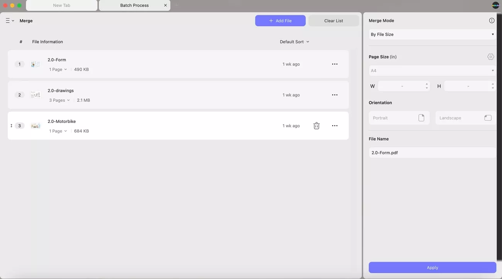
Task: Open the Merge mode selector hamburger icon
Action: click(x=8, y=20)
